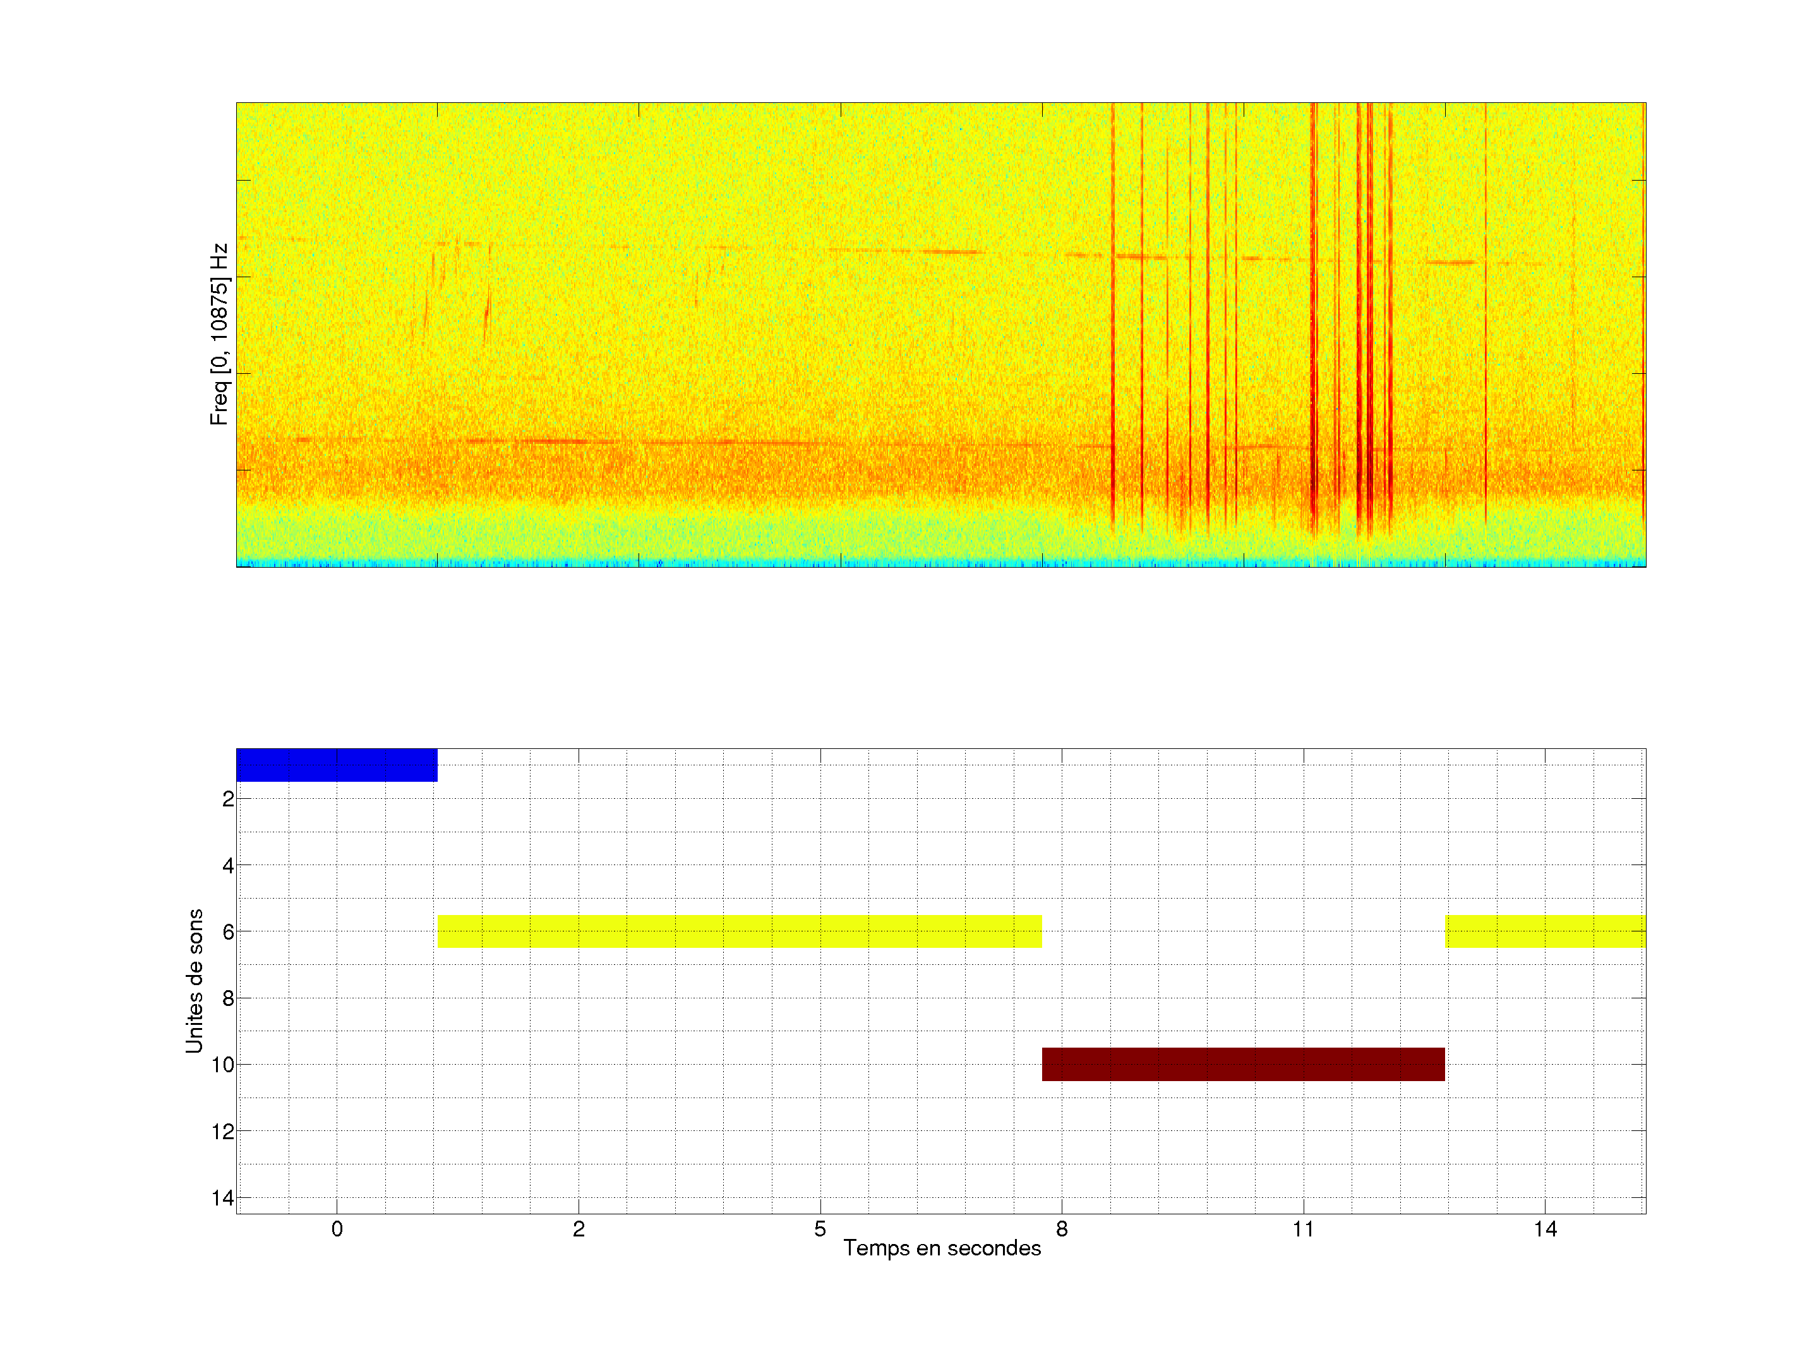
Task: Click y-axis tick label 8
Action: (228, 998)
